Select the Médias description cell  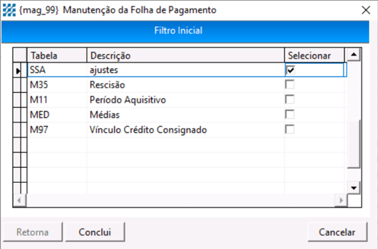pos(186,114)
